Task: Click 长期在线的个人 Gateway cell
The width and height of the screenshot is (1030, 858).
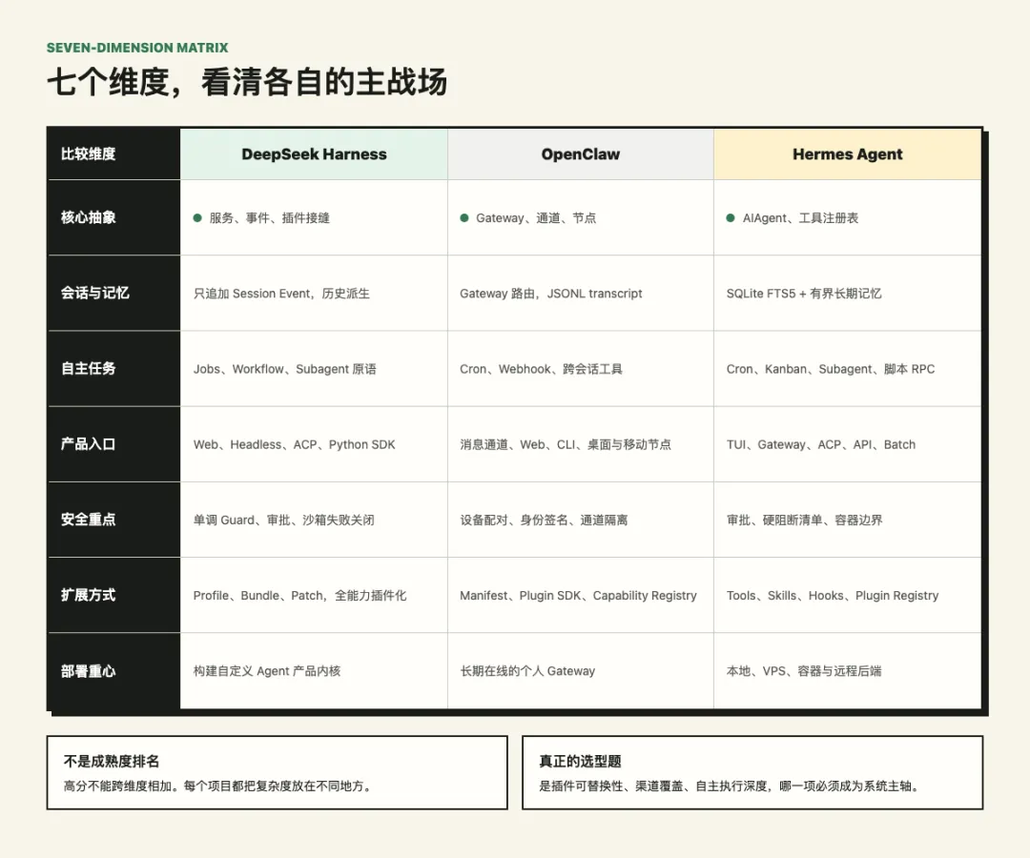Action: click(x=581, y=671)
